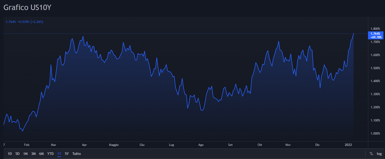Select the 5D time range

(17, 154)
